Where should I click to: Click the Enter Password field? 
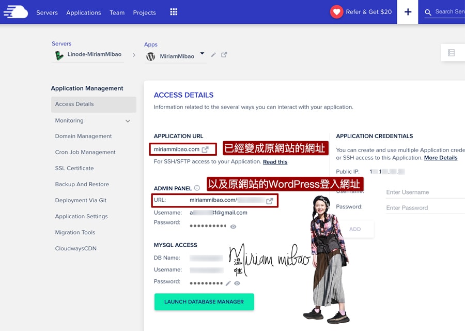point(425,208)
